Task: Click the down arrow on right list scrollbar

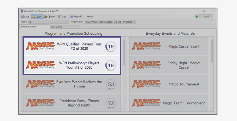Action: coord(212,110)
